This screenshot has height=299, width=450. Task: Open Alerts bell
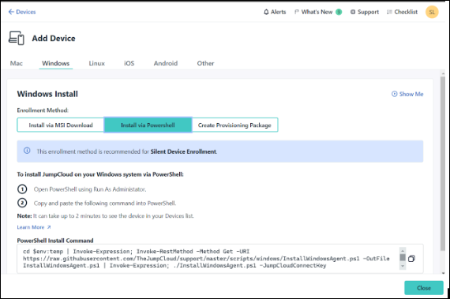tap(275, 12)
